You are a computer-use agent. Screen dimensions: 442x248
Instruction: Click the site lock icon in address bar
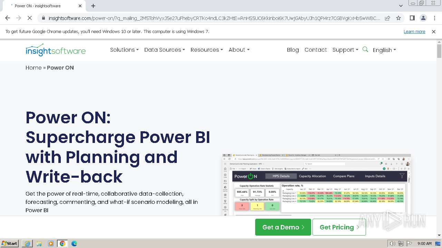click(x=44, y=18)
